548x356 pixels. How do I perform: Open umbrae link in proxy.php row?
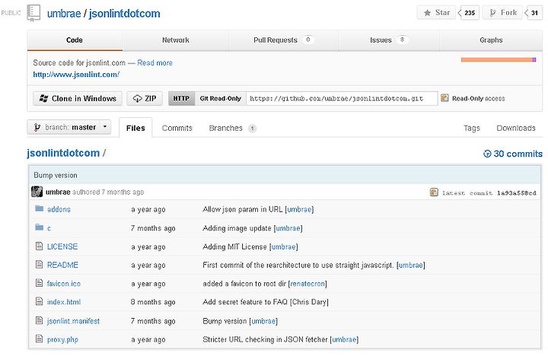(344, 339)
